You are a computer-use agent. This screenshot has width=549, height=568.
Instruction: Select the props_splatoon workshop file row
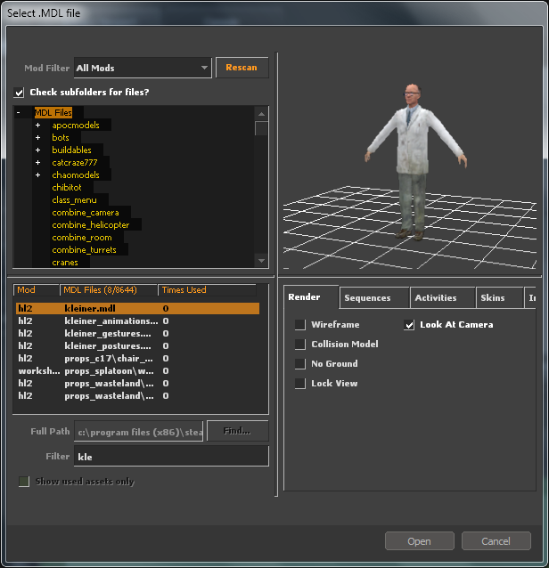click(138, 371)
